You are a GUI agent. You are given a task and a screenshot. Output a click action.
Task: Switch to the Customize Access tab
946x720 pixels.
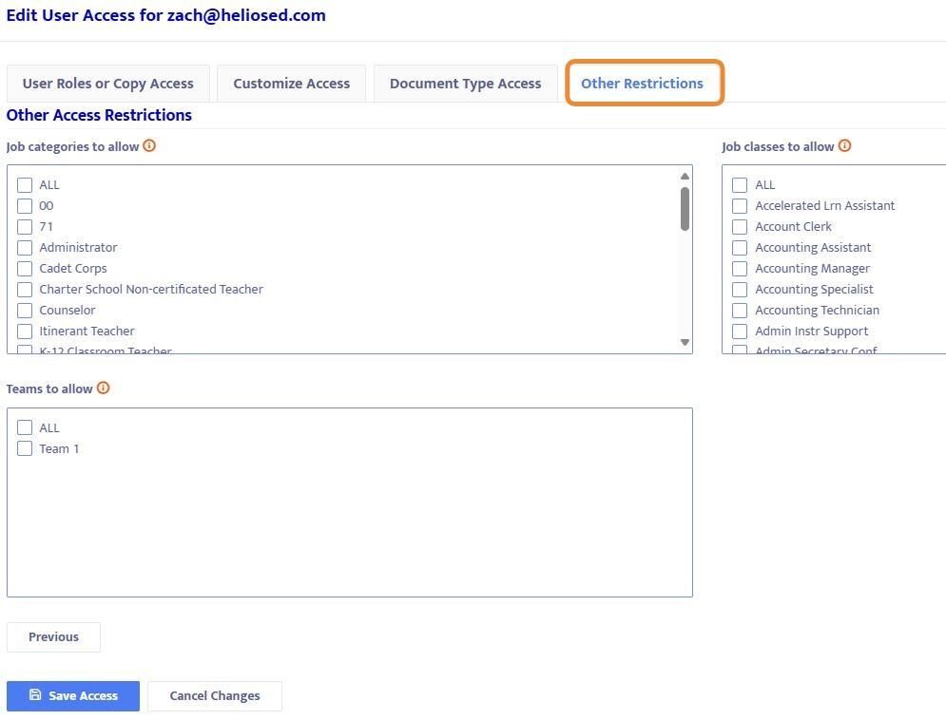point(291,84)
